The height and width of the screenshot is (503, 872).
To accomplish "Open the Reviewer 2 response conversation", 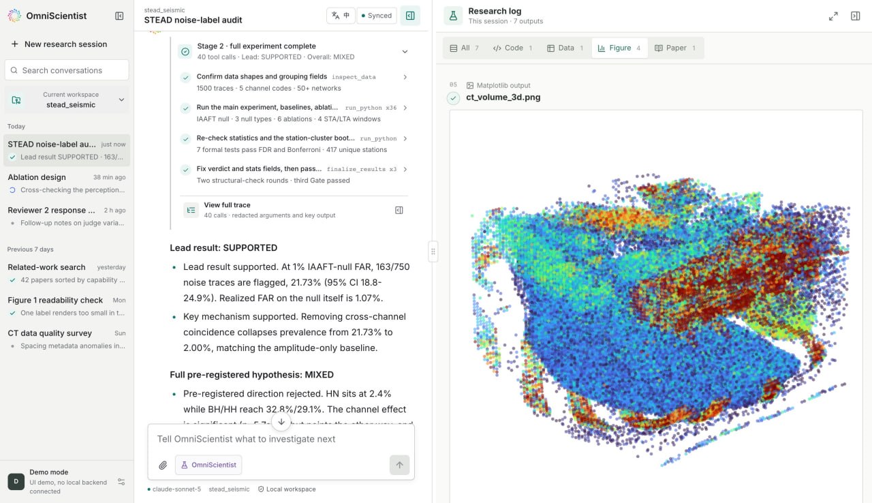I will coord(67,216).
